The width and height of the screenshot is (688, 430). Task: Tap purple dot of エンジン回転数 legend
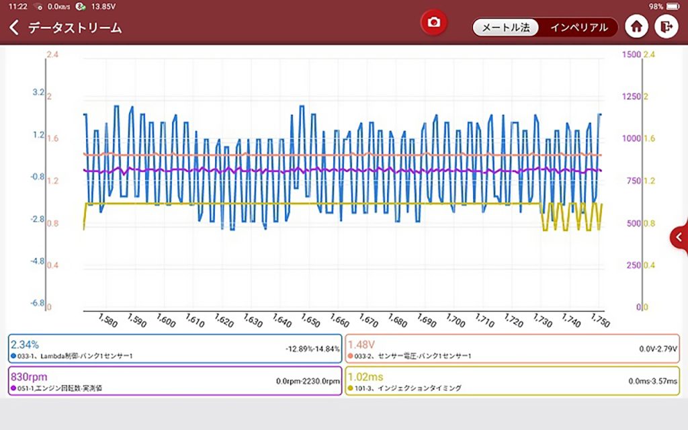(13, 388)
